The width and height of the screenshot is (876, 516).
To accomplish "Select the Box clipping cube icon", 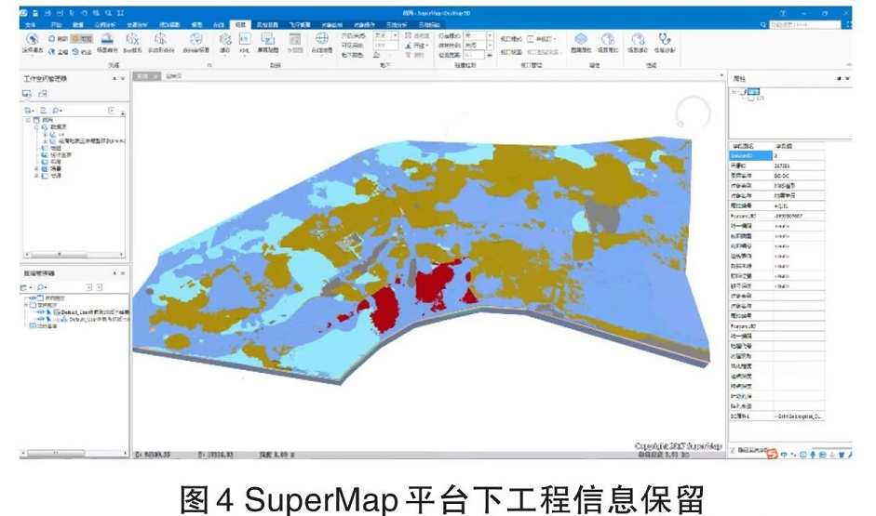I will (132, 39).
